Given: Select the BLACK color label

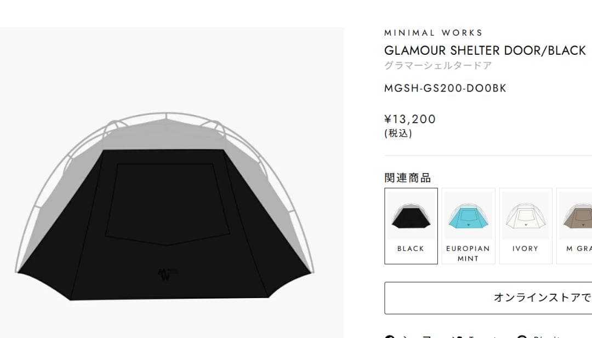Looking at the screenshot, I should click(x=411, y=249).
